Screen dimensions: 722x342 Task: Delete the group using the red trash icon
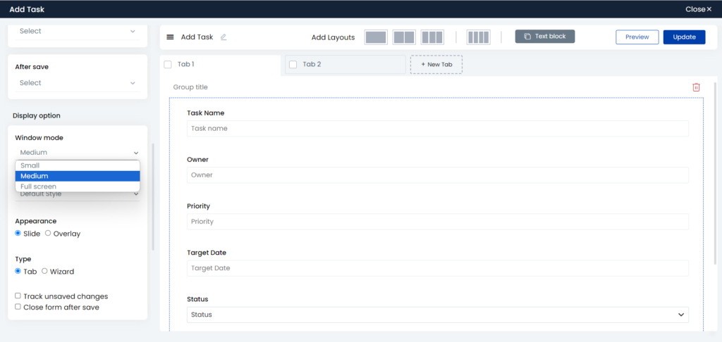pyautogui.click(x=696, y=87)
